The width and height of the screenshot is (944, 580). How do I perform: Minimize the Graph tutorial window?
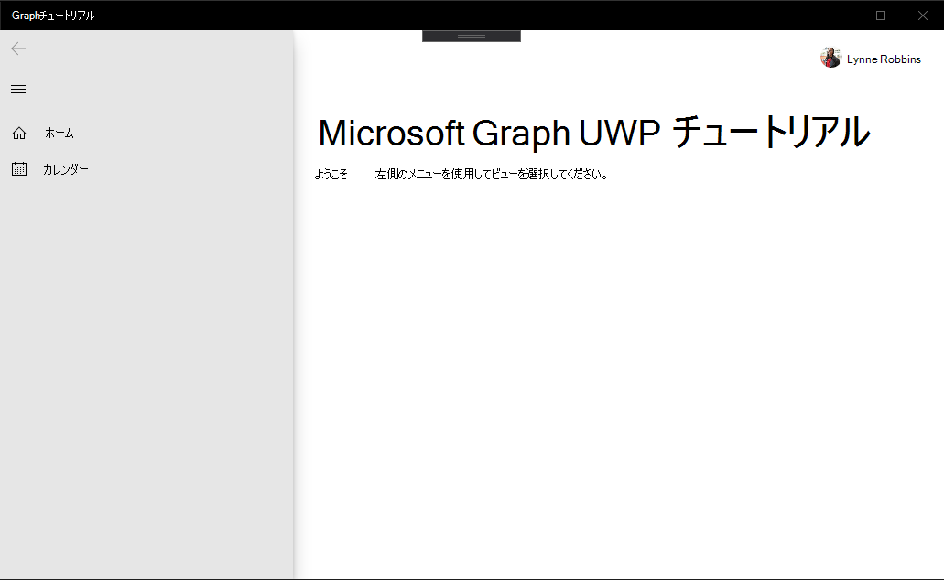click(839, 16)
